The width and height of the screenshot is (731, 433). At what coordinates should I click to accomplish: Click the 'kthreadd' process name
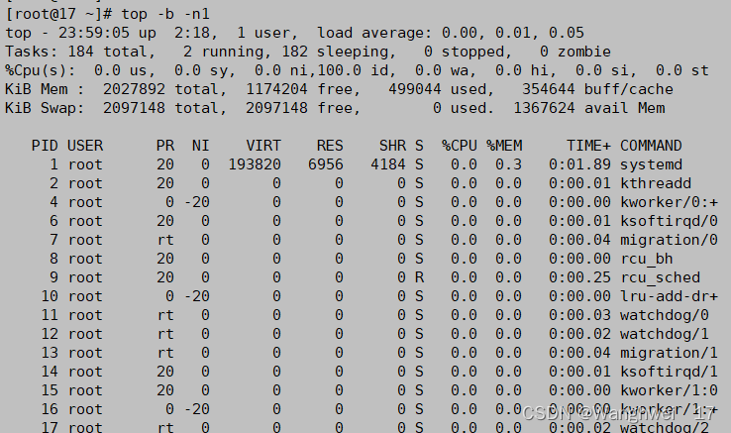point(656,183)
